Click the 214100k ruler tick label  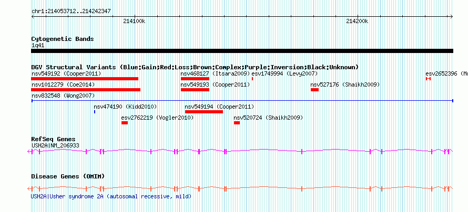(x=134, y=22)
